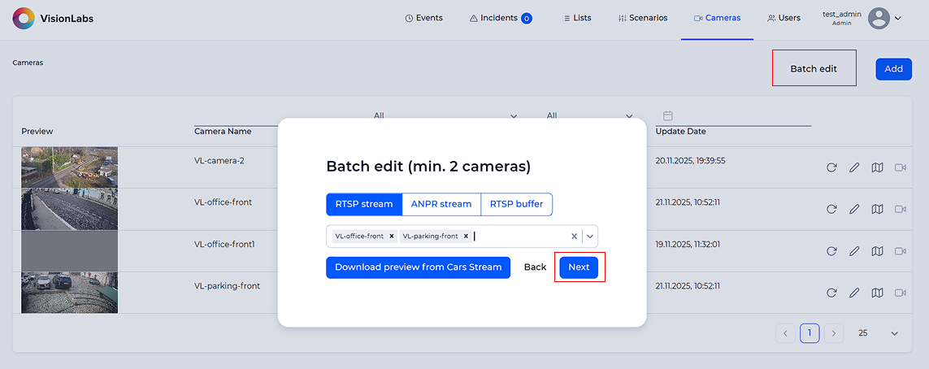Expand the user account menu chevron

coord(897,19)
